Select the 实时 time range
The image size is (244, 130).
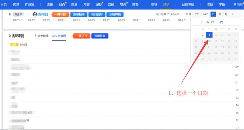click(188, 14)
